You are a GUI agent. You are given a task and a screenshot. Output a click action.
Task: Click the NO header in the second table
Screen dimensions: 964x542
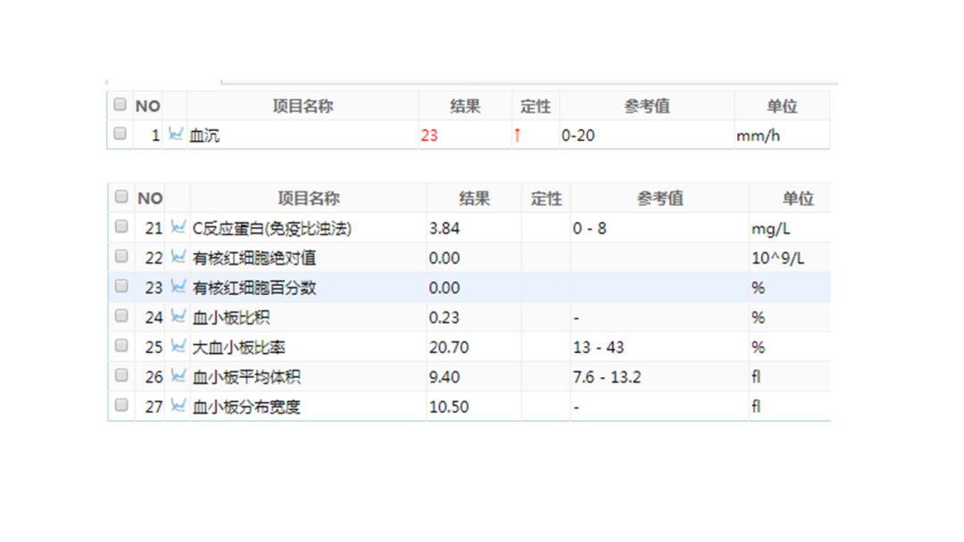[x=150, y=198]
